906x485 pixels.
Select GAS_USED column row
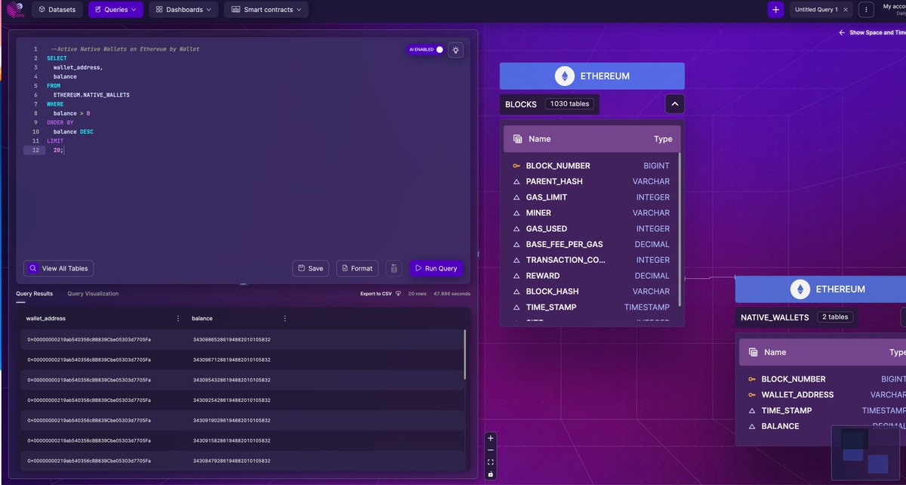tap(592, 228)
